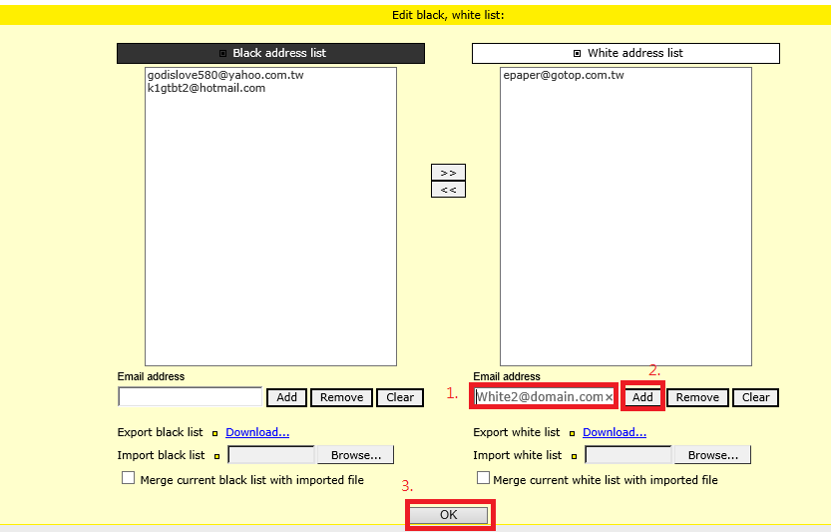Focus the black list email address field

point(190,397)
